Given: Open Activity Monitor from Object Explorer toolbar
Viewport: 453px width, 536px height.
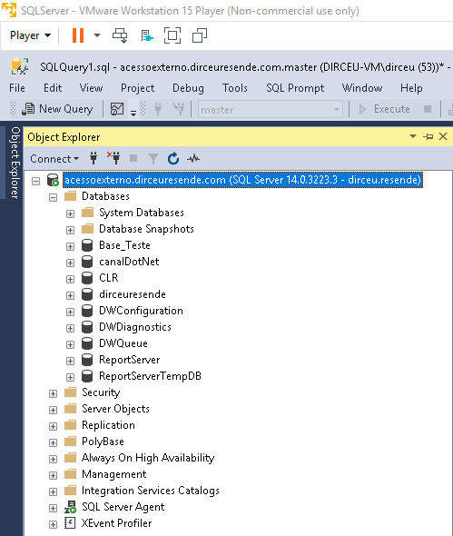Looking at the screenshot, I should (193, 159).
